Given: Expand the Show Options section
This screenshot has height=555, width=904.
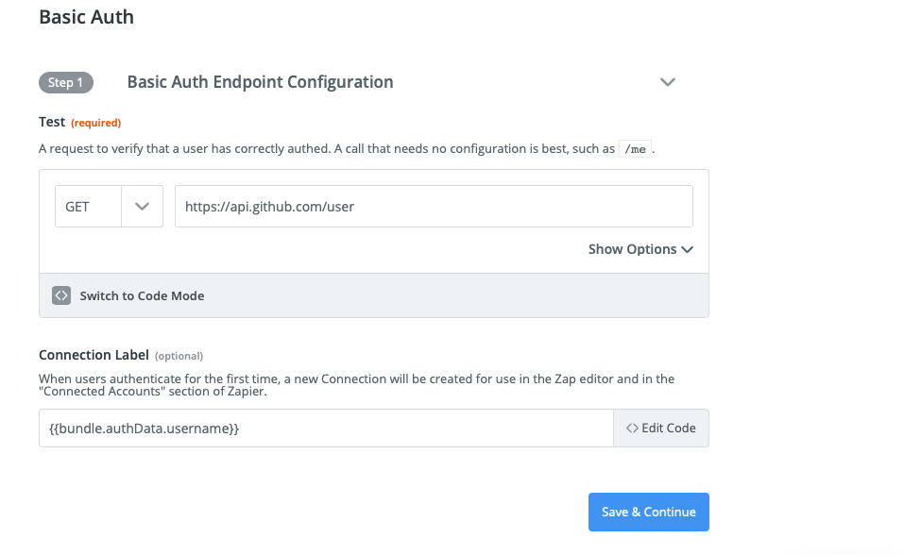Looking at the screenshot, I should pos(640,249).
